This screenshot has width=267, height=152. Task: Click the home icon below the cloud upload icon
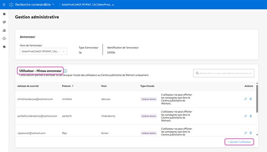[x=4, y=47]
